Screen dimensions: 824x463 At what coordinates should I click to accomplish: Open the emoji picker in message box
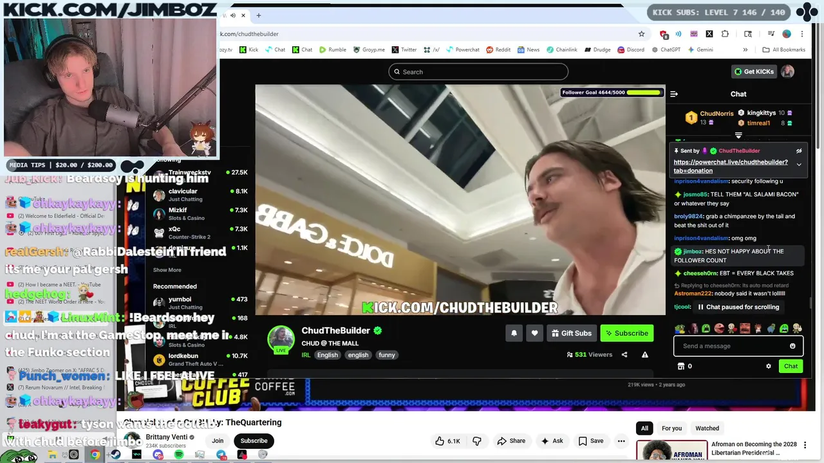pos(792,346)
